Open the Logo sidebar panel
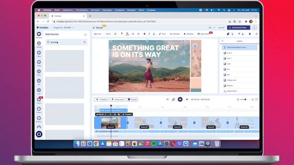 (39, 91)
